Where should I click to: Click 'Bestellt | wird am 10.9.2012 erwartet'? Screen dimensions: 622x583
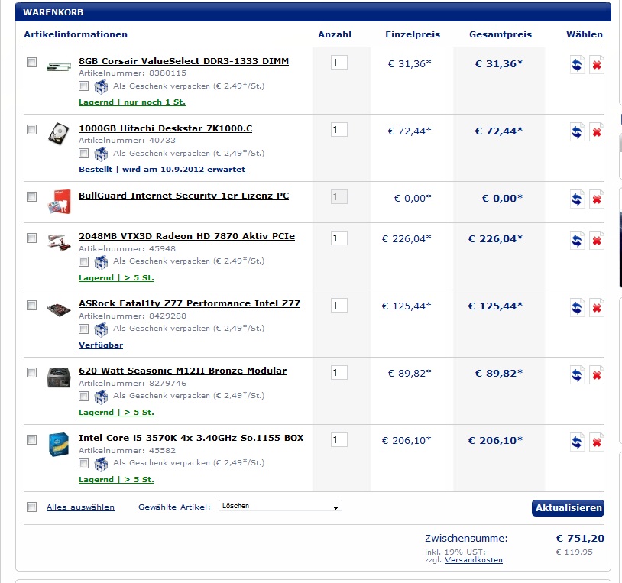coord(162,170)
